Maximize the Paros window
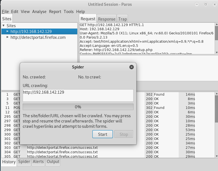This screenshot has height=171, width=218. [206, 4]
